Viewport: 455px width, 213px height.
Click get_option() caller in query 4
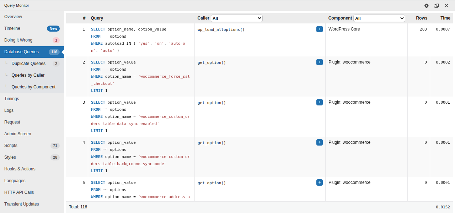(x=212, y=143)
